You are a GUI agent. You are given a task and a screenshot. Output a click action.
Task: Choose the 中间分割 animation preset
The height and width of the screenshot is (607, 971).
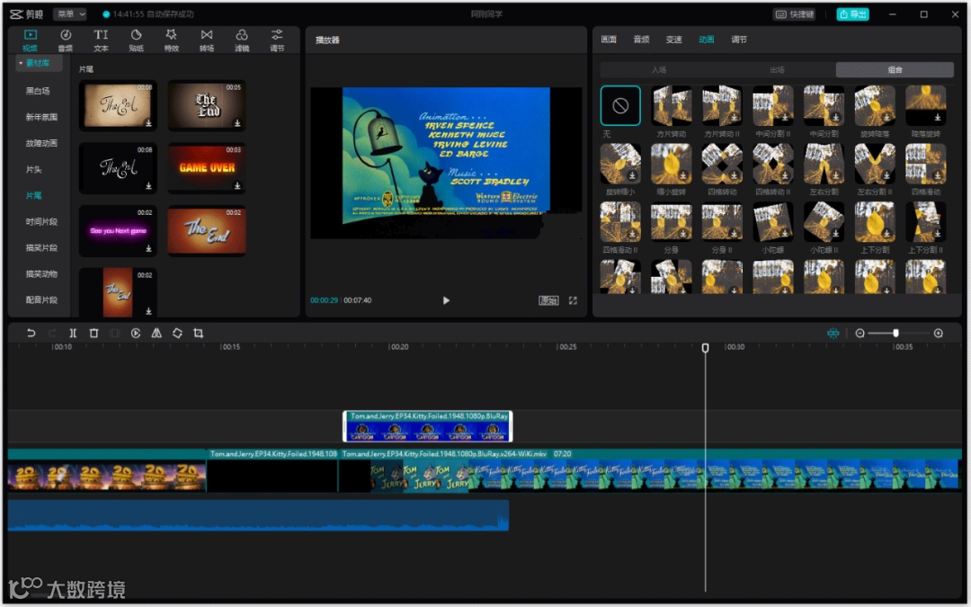(824, 106)
